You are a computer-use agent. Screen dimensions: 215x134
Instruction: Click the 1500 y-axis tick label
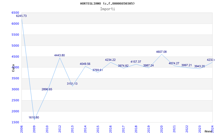[x=15, y=122]
